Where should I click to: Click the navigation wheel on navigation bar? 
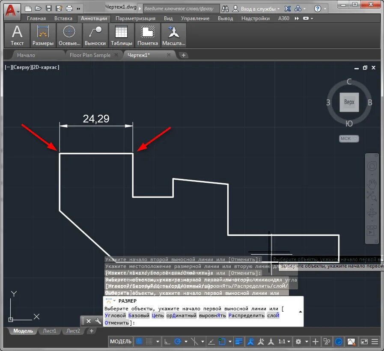(x=372, y=166)
